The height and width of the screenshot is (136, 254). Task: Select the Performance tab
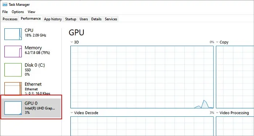(31, 18)
